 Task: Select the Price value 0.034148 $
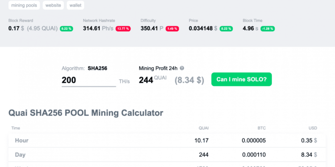203,29
